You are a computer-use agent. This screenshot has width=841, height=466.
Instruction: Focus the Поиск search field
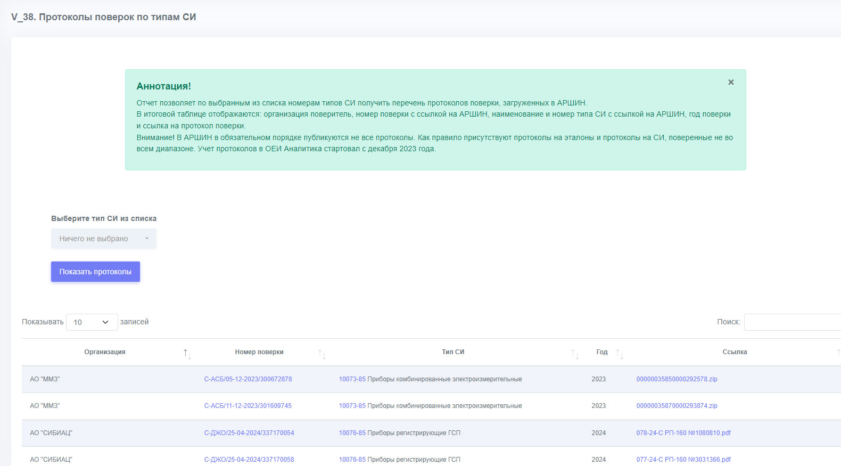tap(792, 322)
